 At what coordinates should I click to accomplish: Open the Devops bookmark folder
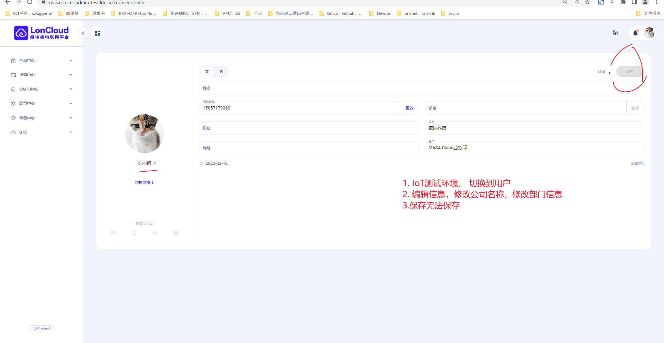click(380, 13)
